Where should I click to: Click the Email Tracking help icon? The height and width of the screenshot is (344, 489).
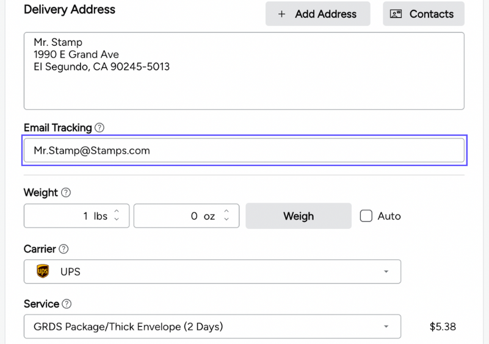click(x=100, y=128)
